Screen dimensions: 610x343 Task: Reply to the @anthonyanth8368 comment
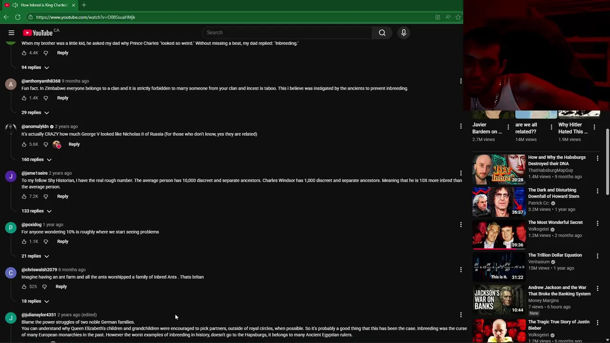pos(62,98)
